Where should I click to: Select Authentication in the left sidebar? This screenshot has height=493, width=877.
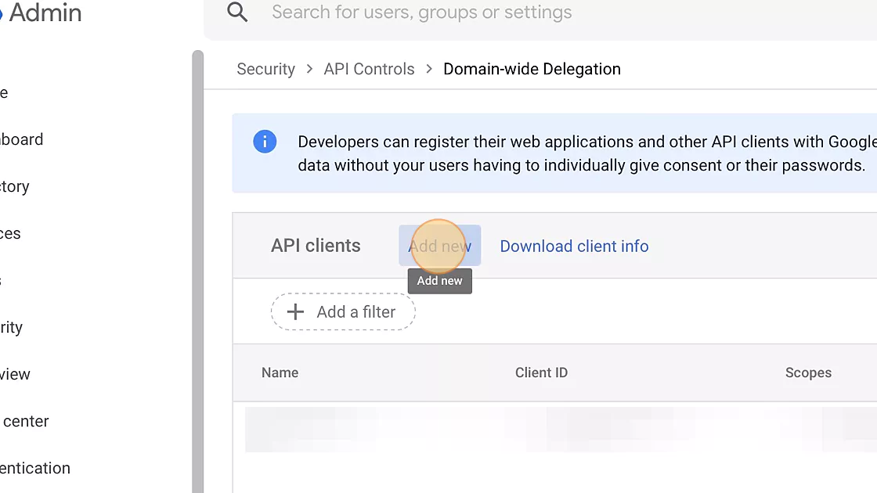click(x=35, y=468)
